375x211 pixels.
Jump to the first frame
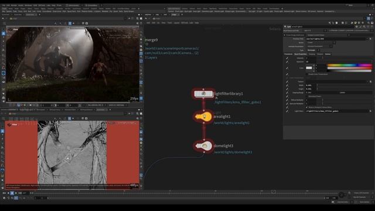pyautogui.click(x=4, y=193)
